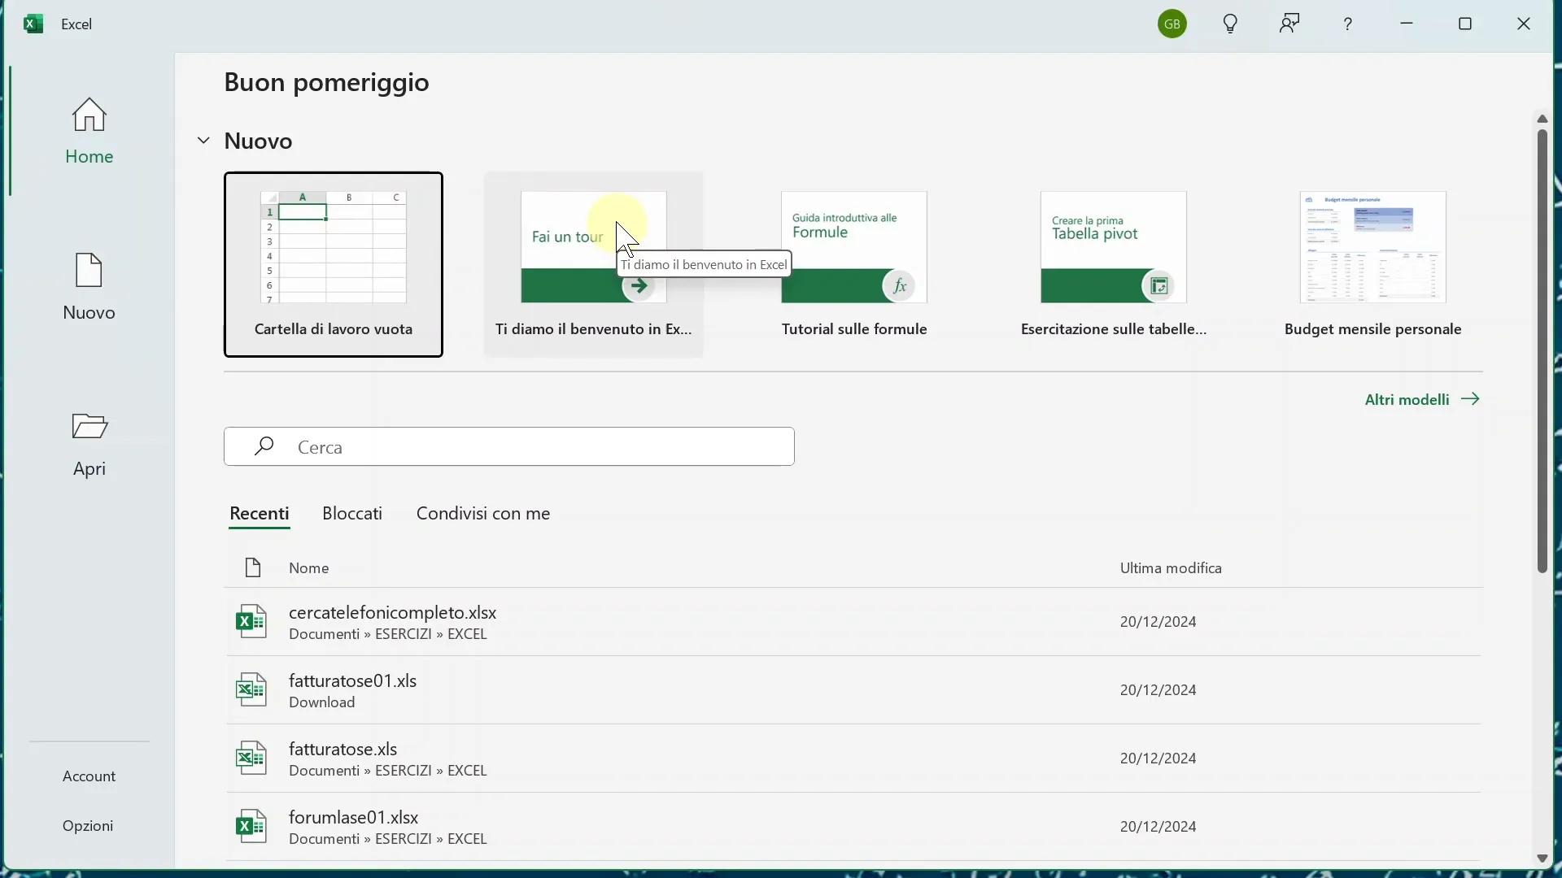The image size is (1562, 878).
Task: Open Tutorial sulle formule template
Action: tap(854, 265)
